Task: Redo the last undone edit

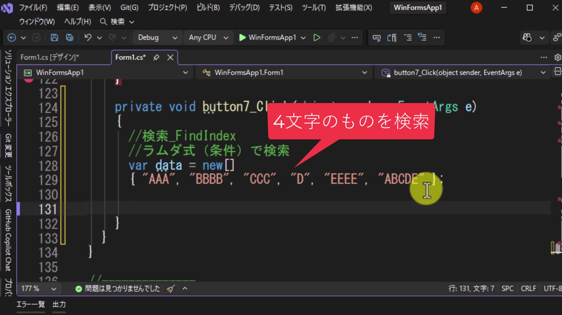Action: (112, 37)
